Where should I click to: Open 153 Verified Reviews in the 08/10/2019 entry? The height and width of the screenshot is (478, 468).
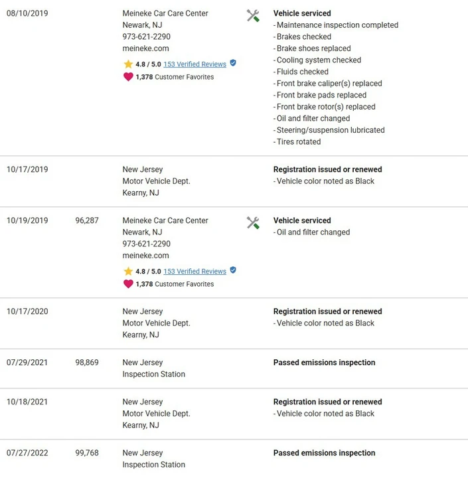pos(195,64)
